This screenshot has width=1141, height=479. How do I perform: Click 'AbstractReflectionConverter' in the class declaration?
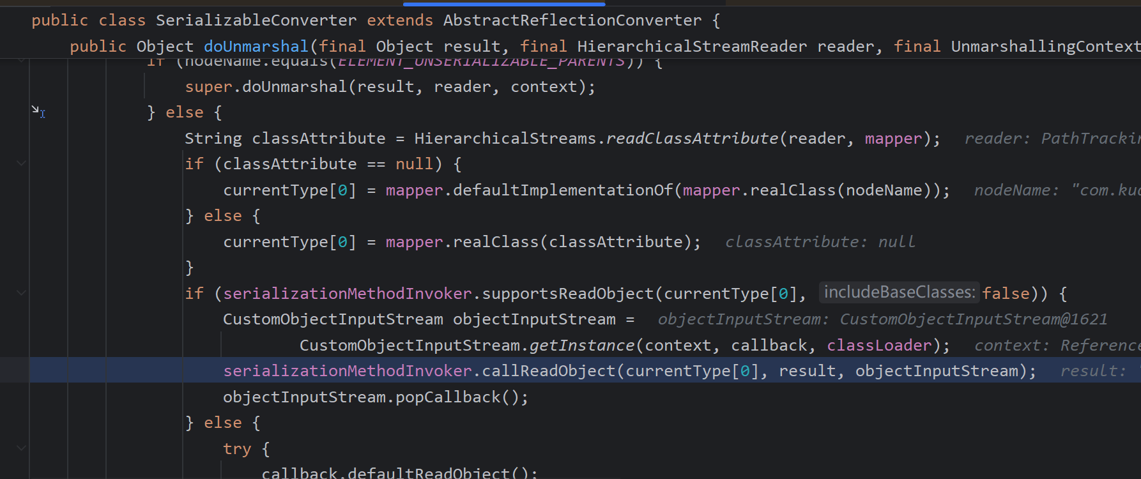[x=572, y=20]
